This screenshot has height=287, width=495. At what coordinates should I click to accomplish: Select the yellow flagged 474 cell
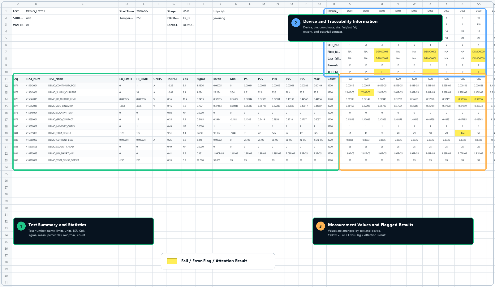coord(463,133)
